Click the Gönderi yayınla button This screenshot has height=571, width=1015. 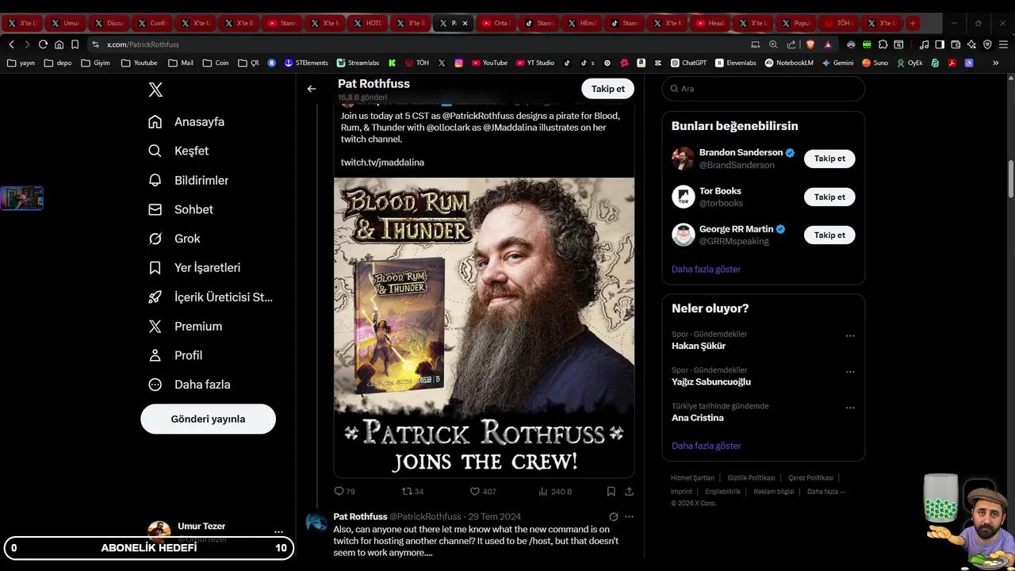click(x=208, y=419)
